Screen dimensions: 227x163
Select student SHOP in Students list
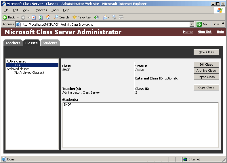68,105
